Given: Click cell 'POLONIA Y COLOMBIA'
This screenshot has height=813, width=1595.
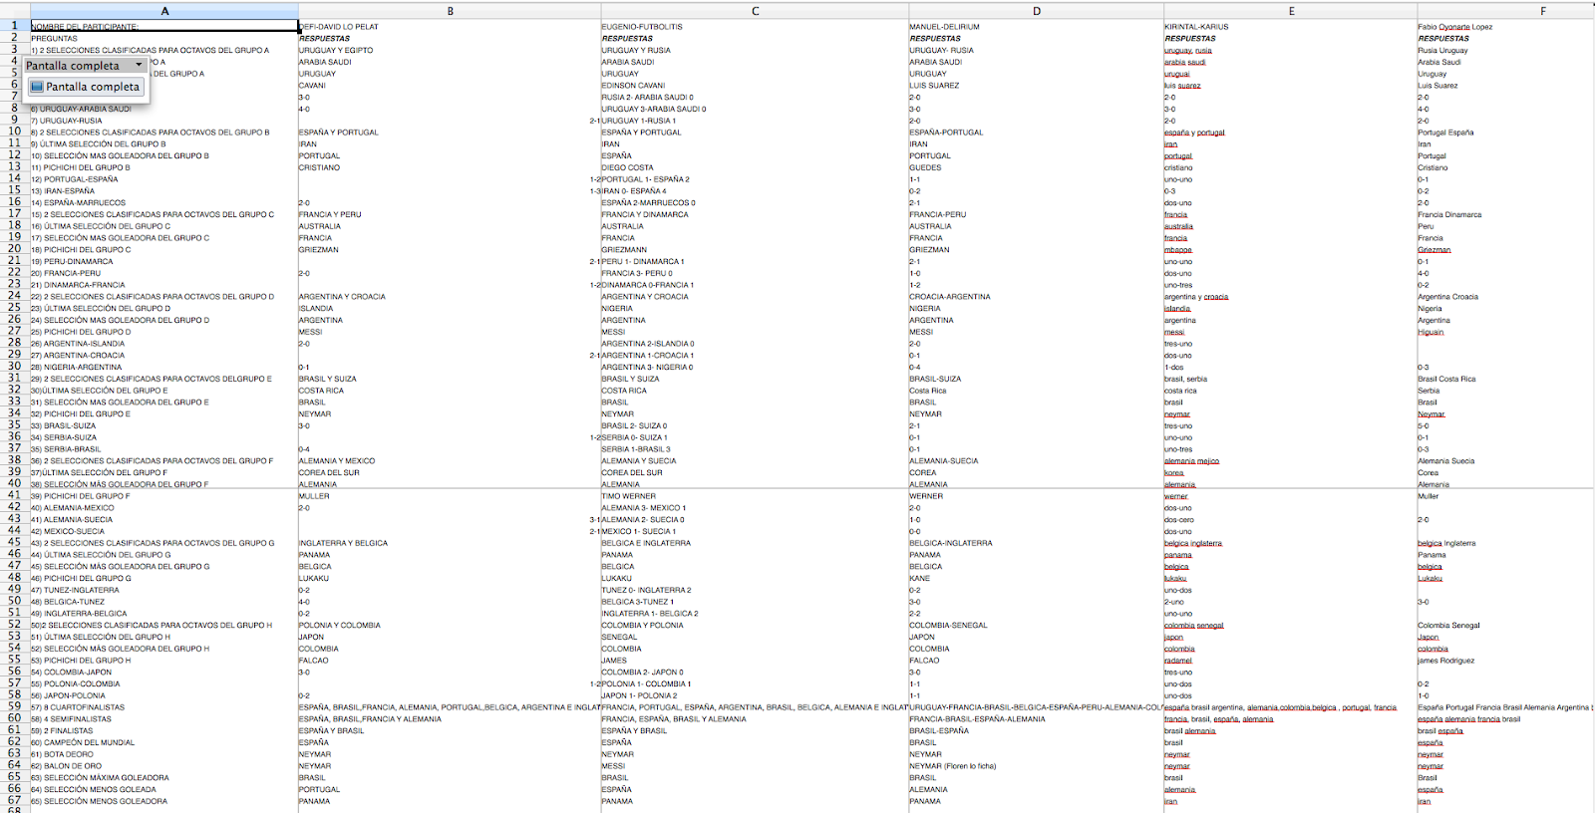Looking at the screenshot, I should click(340, 626).
